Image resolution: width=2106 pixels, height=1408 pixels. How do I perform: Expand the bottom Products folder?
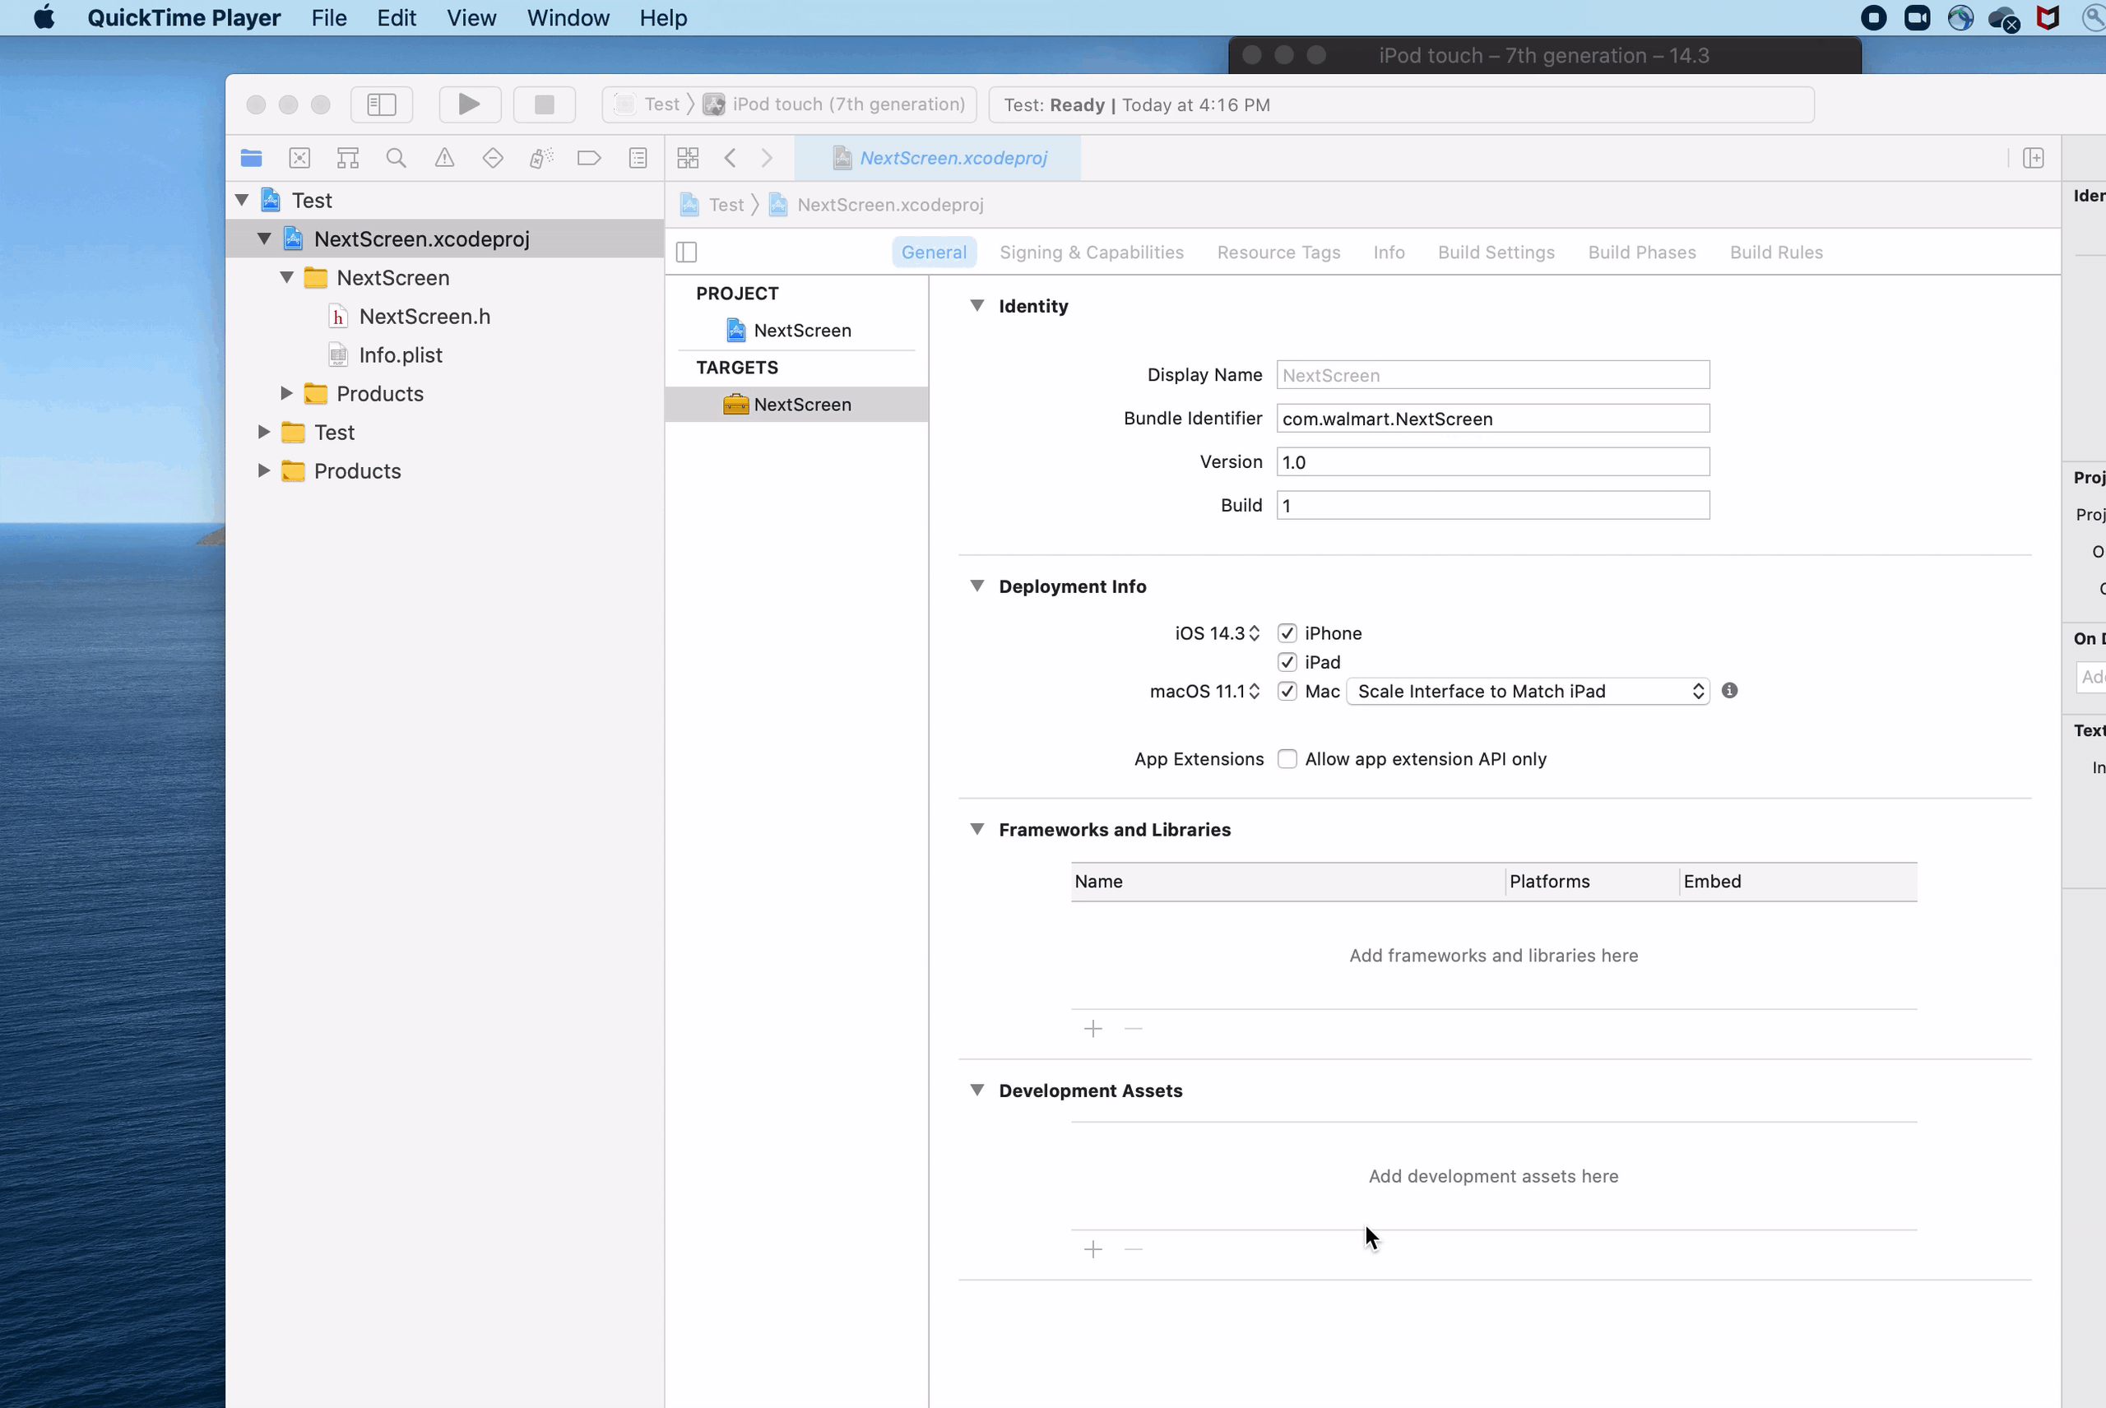[x=264, y=470]
